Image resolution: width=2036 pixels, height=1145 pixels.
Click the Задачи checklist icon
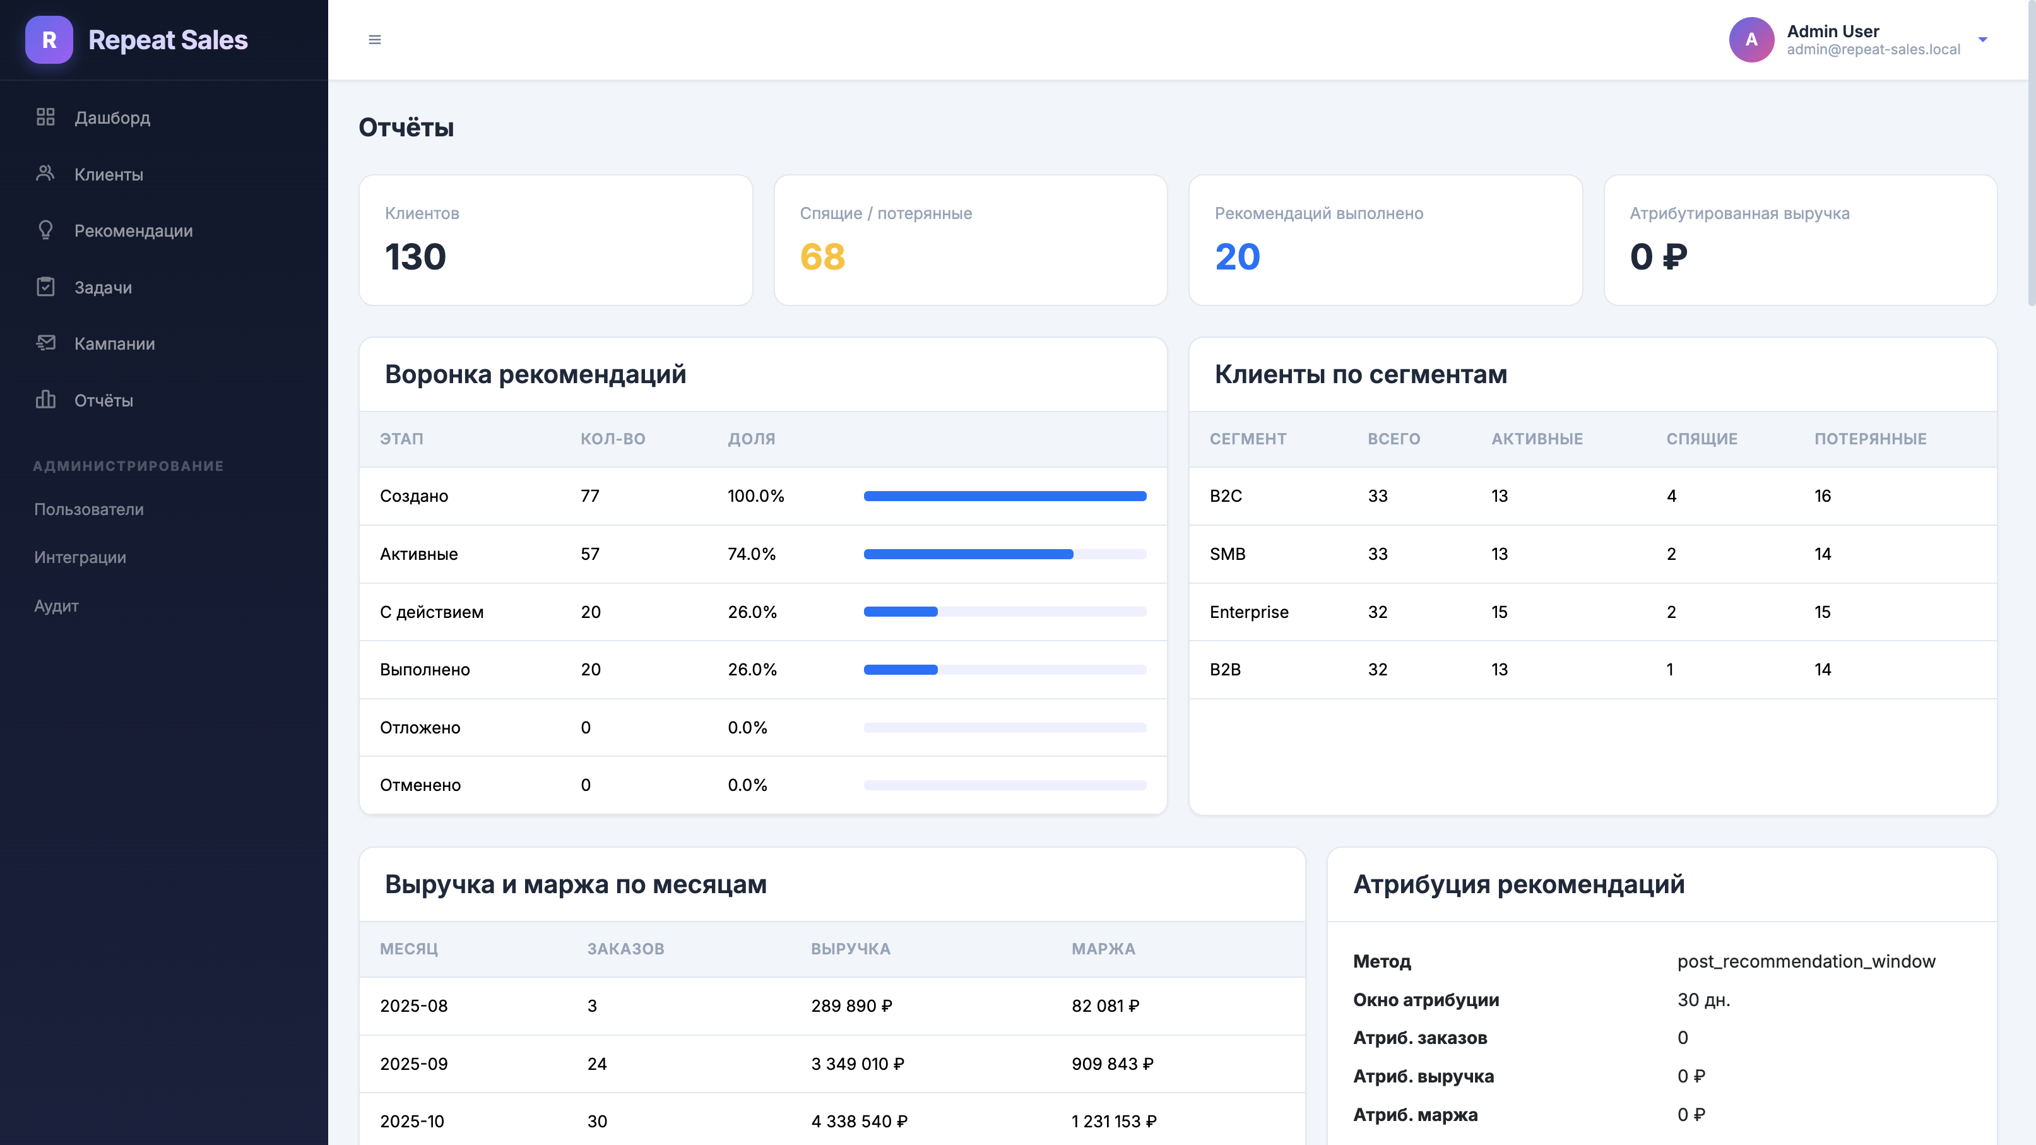coord(46,287)
